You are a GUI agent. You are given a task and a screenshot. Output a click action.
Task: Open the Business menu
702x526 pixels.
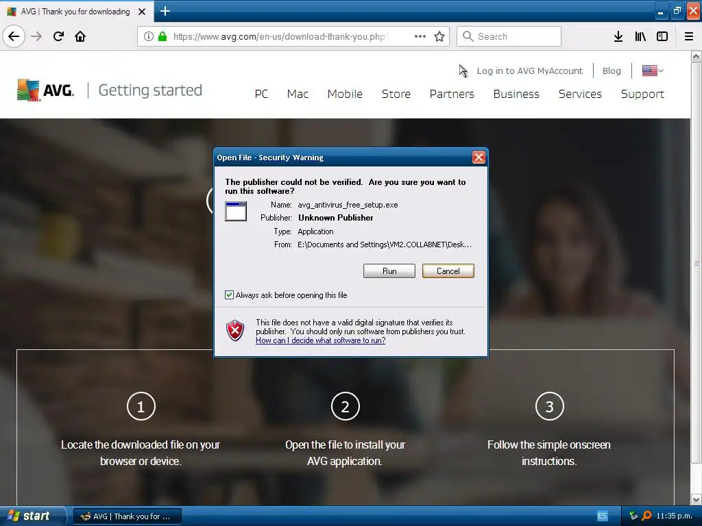click(516, 94)
